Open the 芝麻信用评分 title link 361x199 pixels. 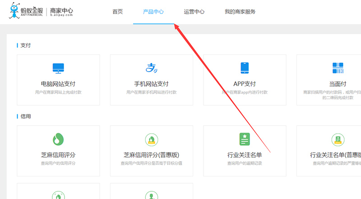(58, 155)
